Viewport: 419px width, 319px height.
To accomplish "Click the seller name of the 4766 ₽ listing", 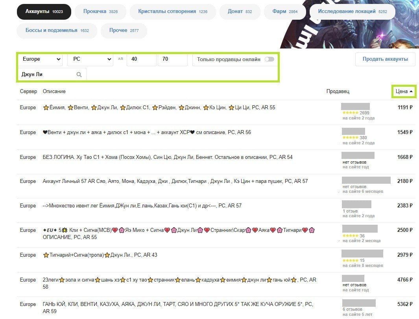I will point(353,278).
